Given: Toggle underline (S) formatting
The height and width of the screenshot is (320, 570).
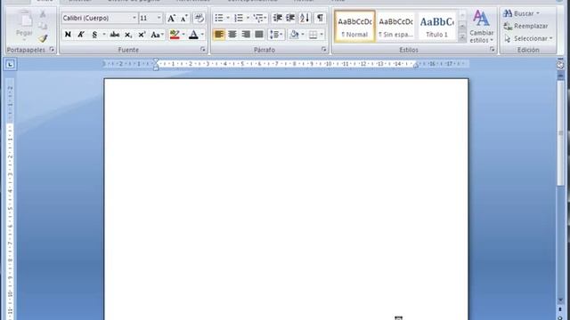Looking at the screenshot, I should pyautogui.click(x=94, y=35).
